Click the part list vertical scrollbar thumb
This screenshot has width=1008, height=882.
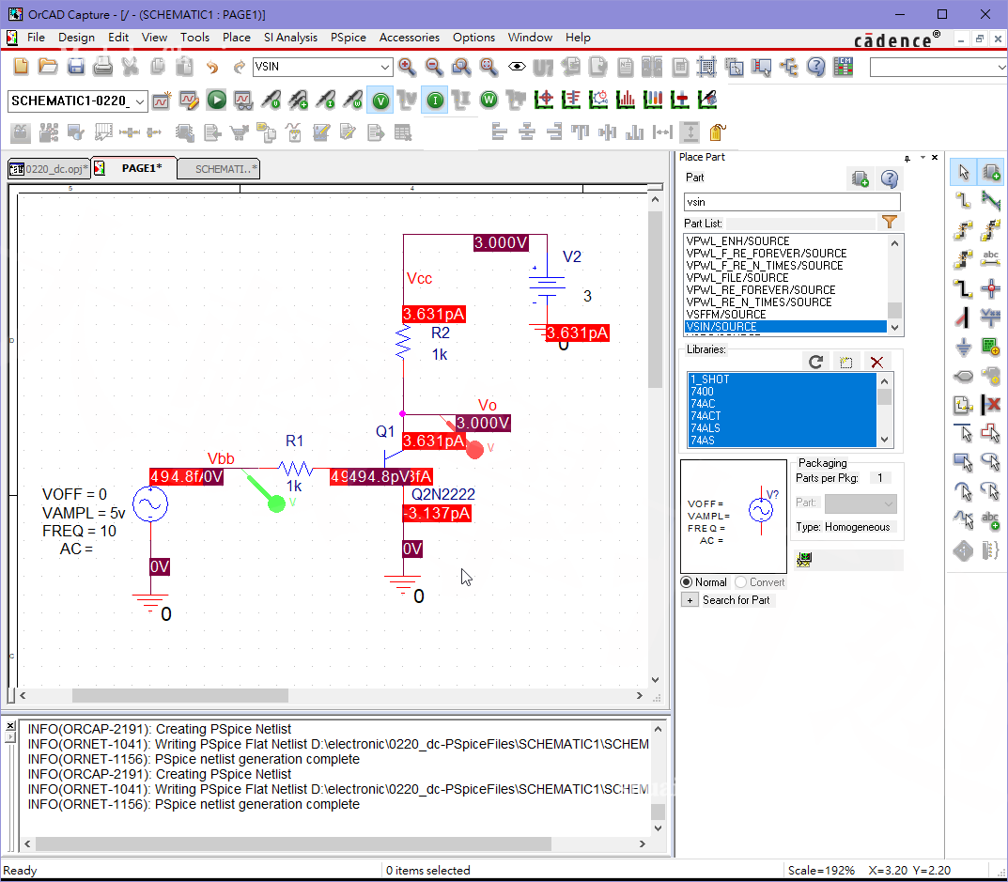(894, 310)
